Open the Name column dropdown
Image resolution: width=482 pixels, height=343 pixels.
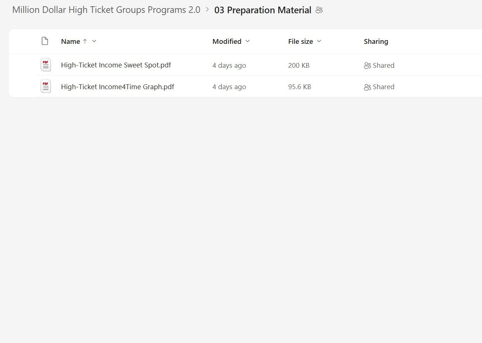point(94,41)
